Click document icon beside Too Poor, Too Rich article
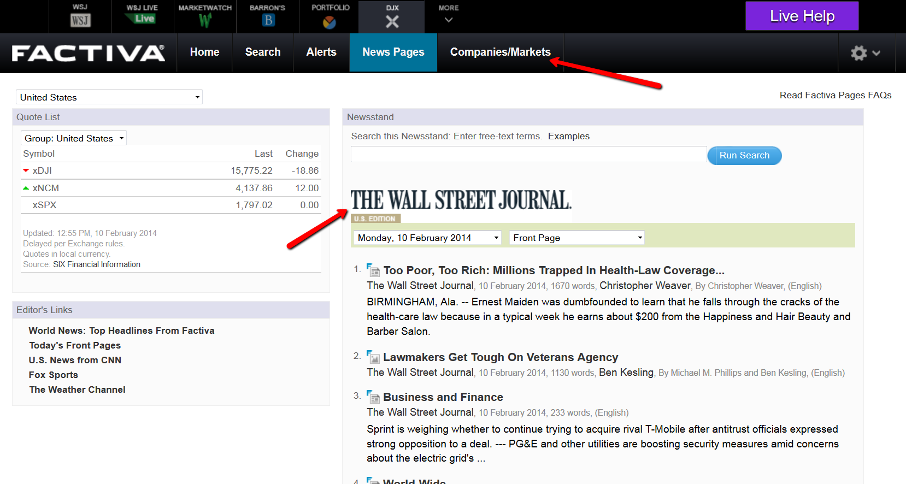 pyautogui.click(x=373, y=270)
